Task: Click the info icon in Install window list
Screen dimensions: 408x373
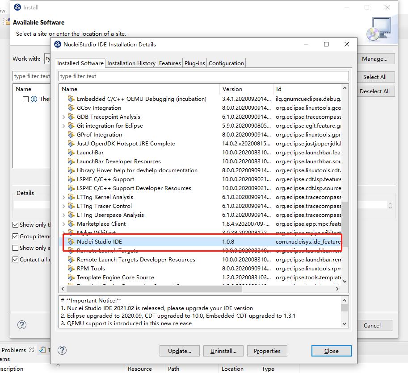Action: click(x=34, y=99)
